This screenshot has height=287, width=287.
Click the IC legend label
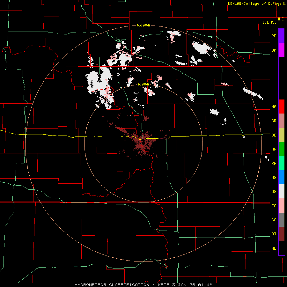(x=274, y=206)
